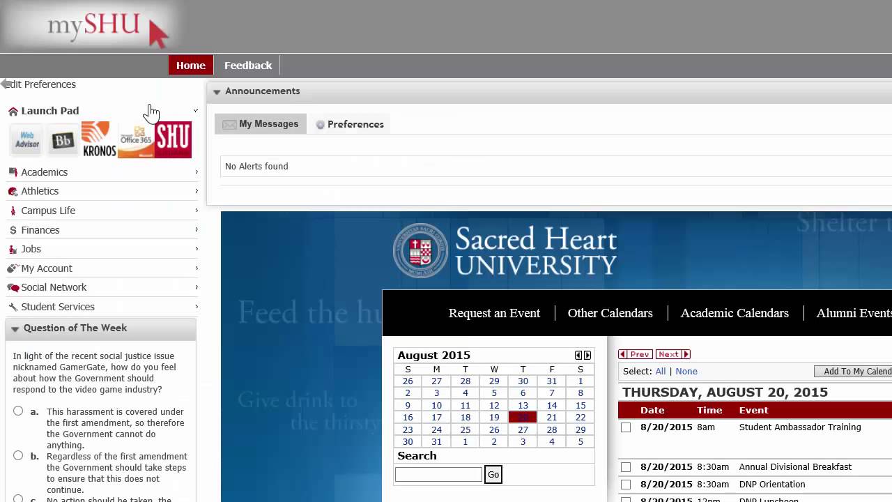The image size is (892, 502).
Task: Select answer option b radio button
Action: click(x=18, y=456)
